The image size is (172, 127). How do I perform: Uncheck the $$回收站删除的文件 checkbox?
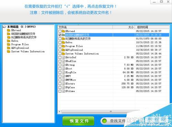[x=60, y=35]
